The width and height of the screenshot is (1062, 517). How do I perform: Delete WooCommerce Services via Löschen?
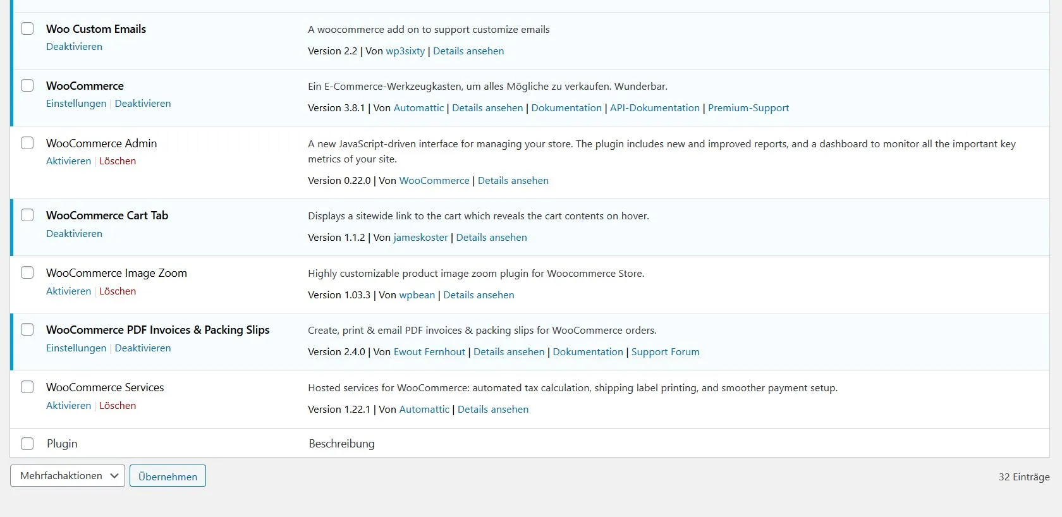[118, 406]
